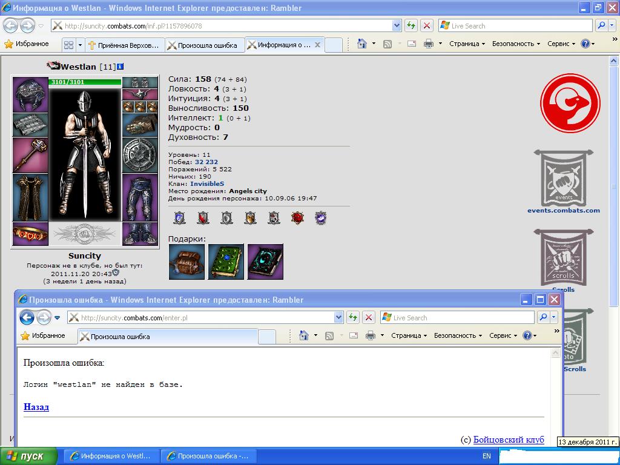Click the RSS feeds icon in back window

point(387,44)
